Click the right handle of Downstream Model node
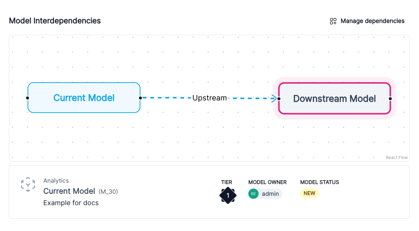This screenshot has height=231, width=419. (390, 99)
